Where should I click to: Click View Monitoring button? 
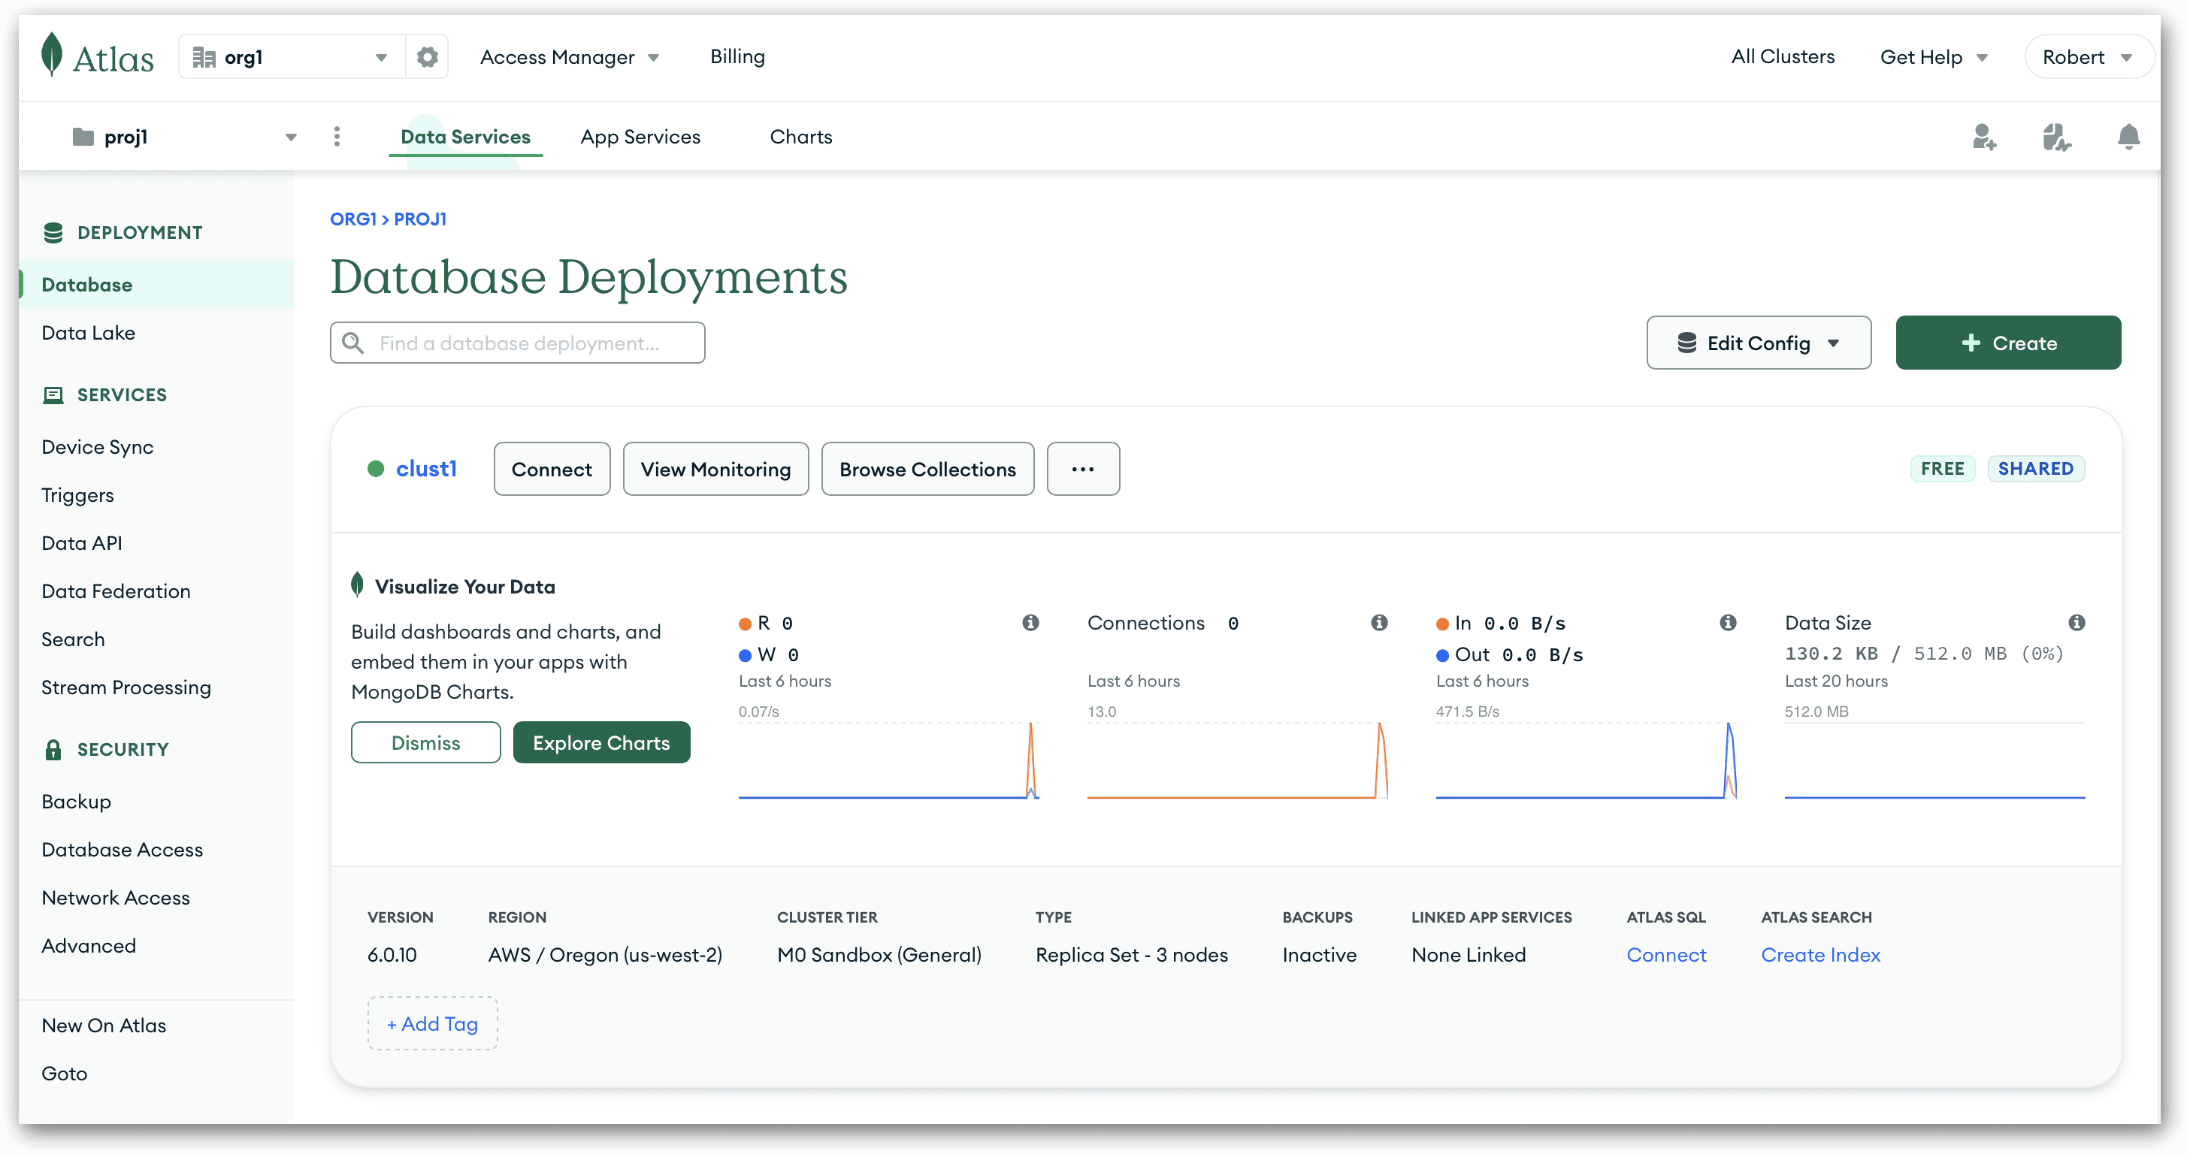(x=715, y=470)
